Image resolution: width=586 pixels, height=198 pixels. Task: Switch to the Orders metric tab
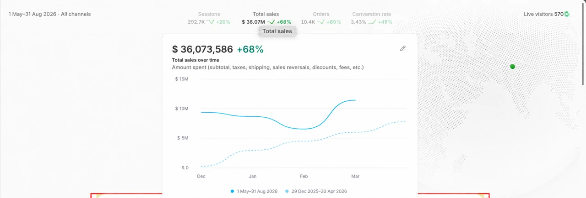pos(321,18)
